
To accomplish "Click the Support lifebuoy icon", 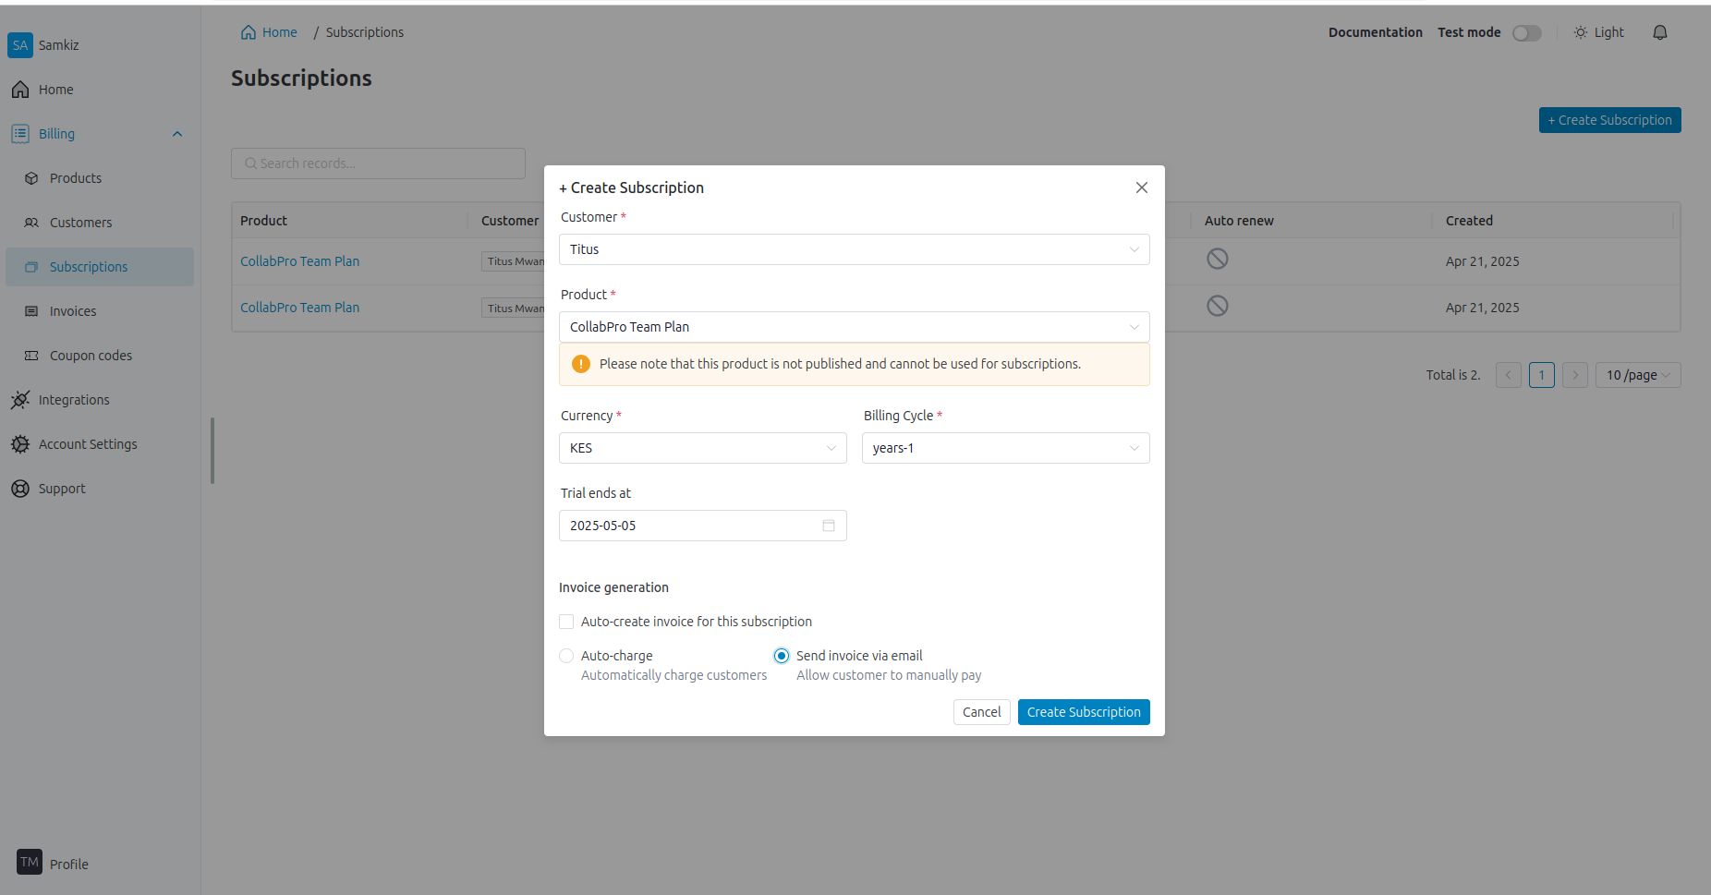I will (20, 489).
